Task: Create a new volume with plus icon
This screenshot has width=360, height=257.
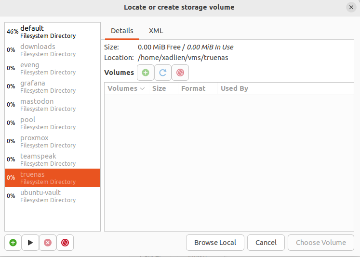Action: coord(146,73)
